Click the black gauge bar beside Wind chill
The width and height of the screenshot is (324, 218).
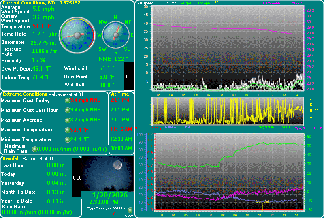point(128,76)
